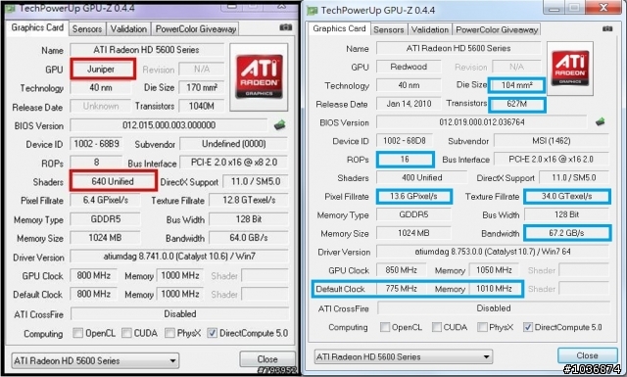Click Catalyst 10.6 driver version field
Screen dimensions: 627x377
click(x=179, y=257)
